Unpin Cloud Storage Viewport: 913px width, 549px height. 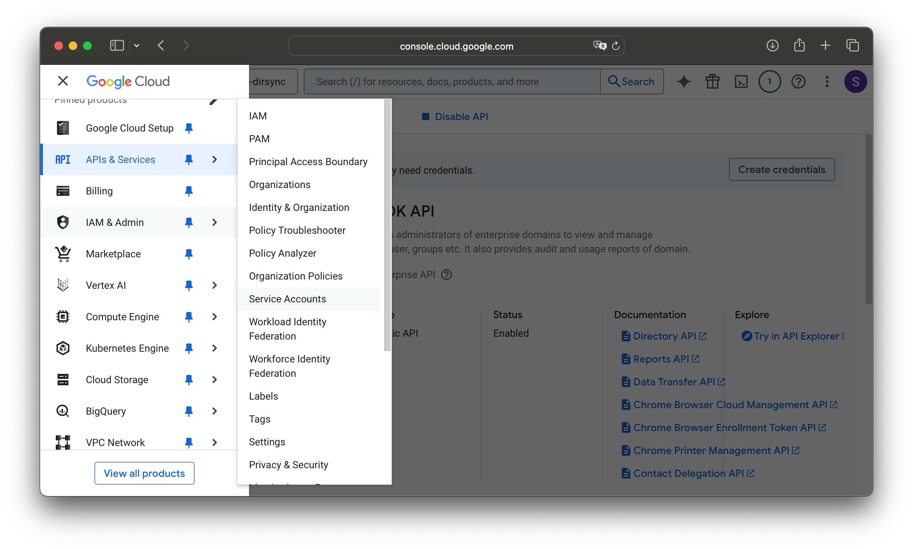(x=189, y=380)
